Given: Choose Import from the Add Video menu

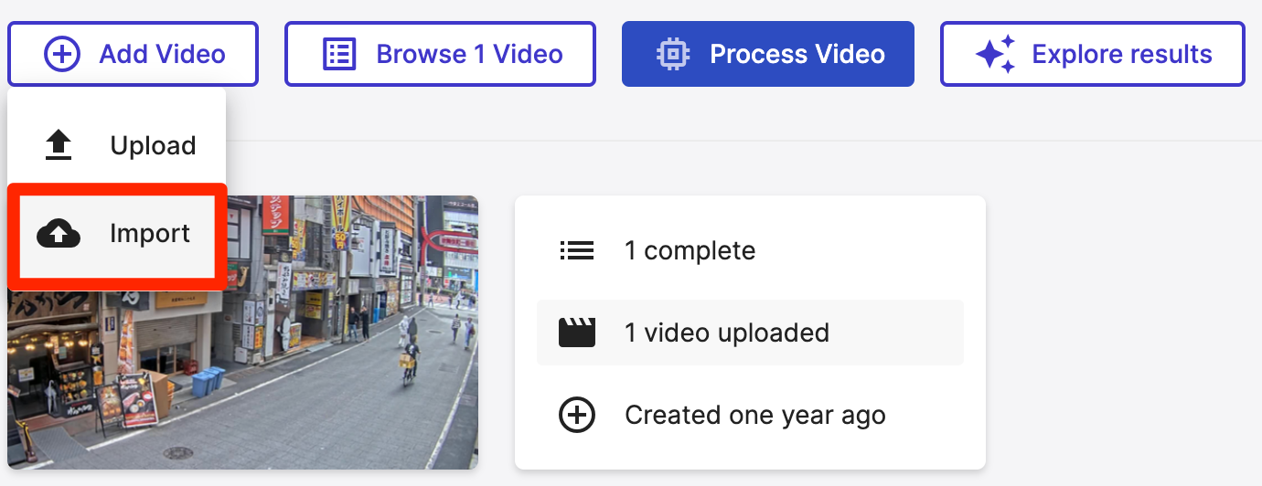Looking at the screenshot, I should click(149, 234).
